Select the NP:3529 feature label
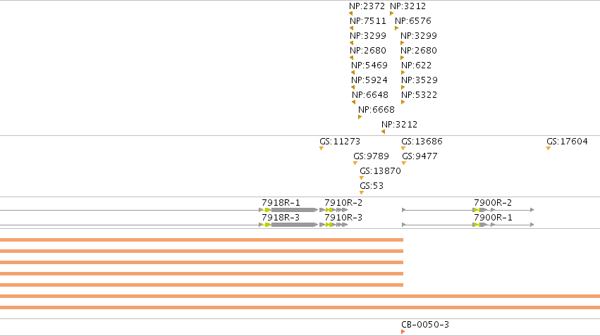This screenshot has height=336, width=600. click(x=420, y=80)
